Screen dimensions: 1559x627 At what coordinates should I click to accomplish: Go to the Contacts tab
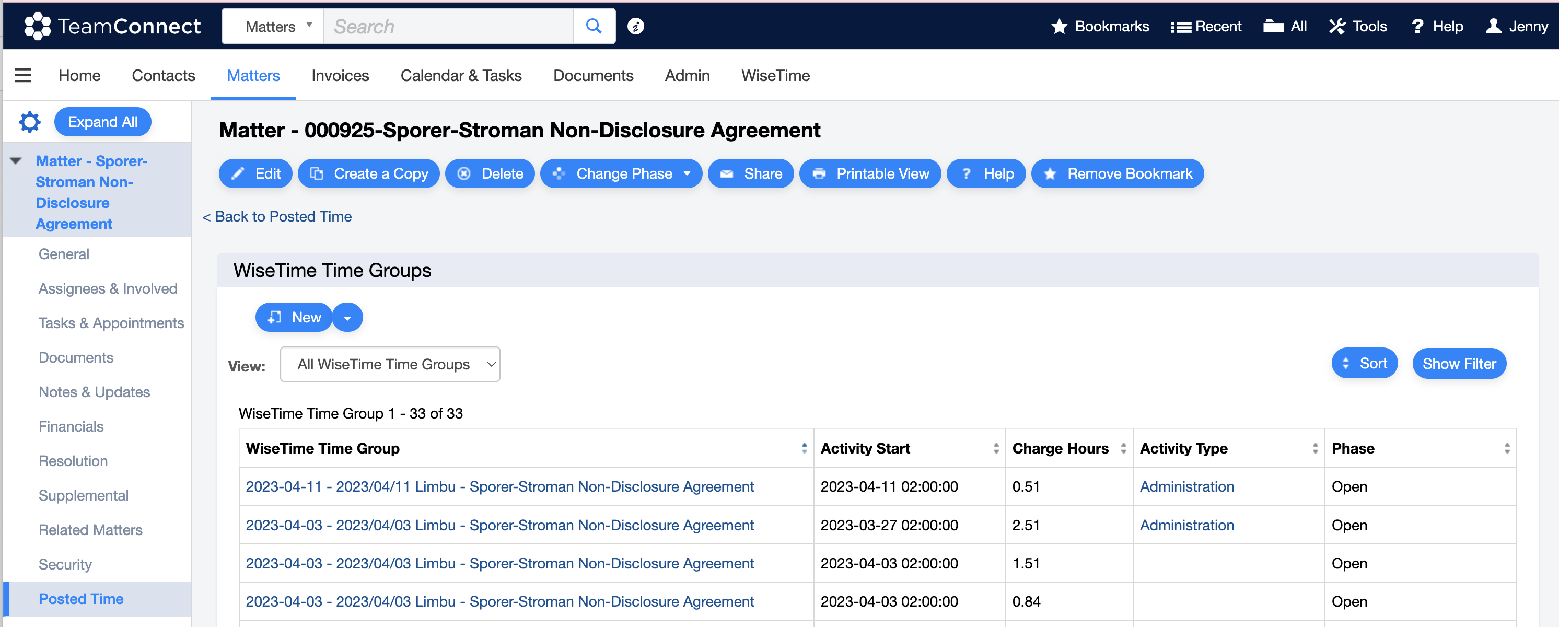coord(164,76)
